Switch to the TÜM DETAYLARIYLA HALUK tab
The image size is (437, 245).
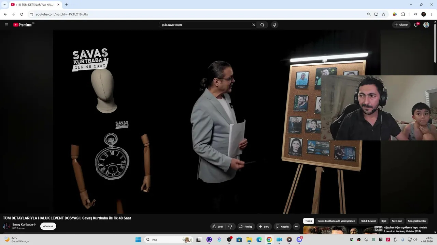pyautogui.click(x=34, y=5)
